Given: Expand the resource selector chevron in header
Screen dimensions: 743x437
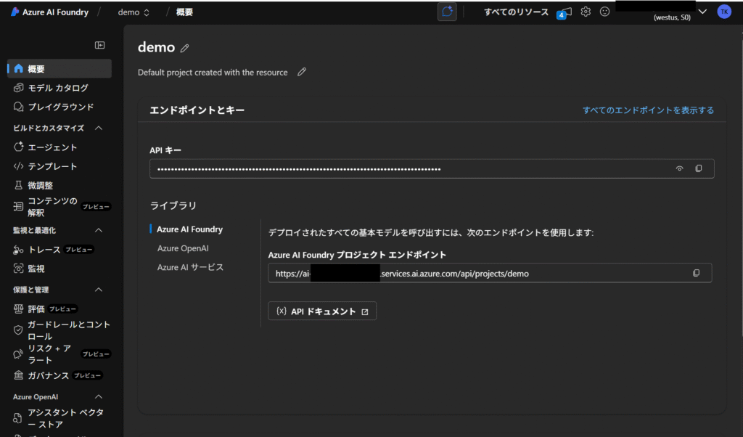Looking at the screenshot, I should pyautogui.click(x=702, y=12).
